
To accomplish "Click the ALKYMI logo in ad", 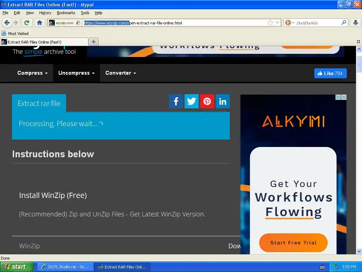I will pyautogui.click(x=293, y=121).
